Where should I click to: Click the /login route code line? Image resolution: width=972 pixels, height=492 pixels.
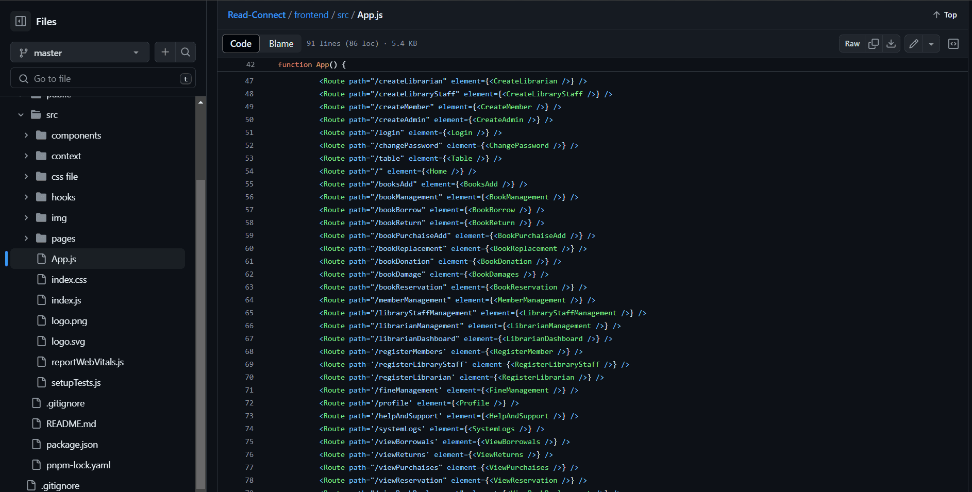coord(410,132)
